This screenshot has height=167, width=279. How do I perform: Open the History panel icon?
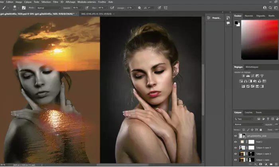point(228,18)
